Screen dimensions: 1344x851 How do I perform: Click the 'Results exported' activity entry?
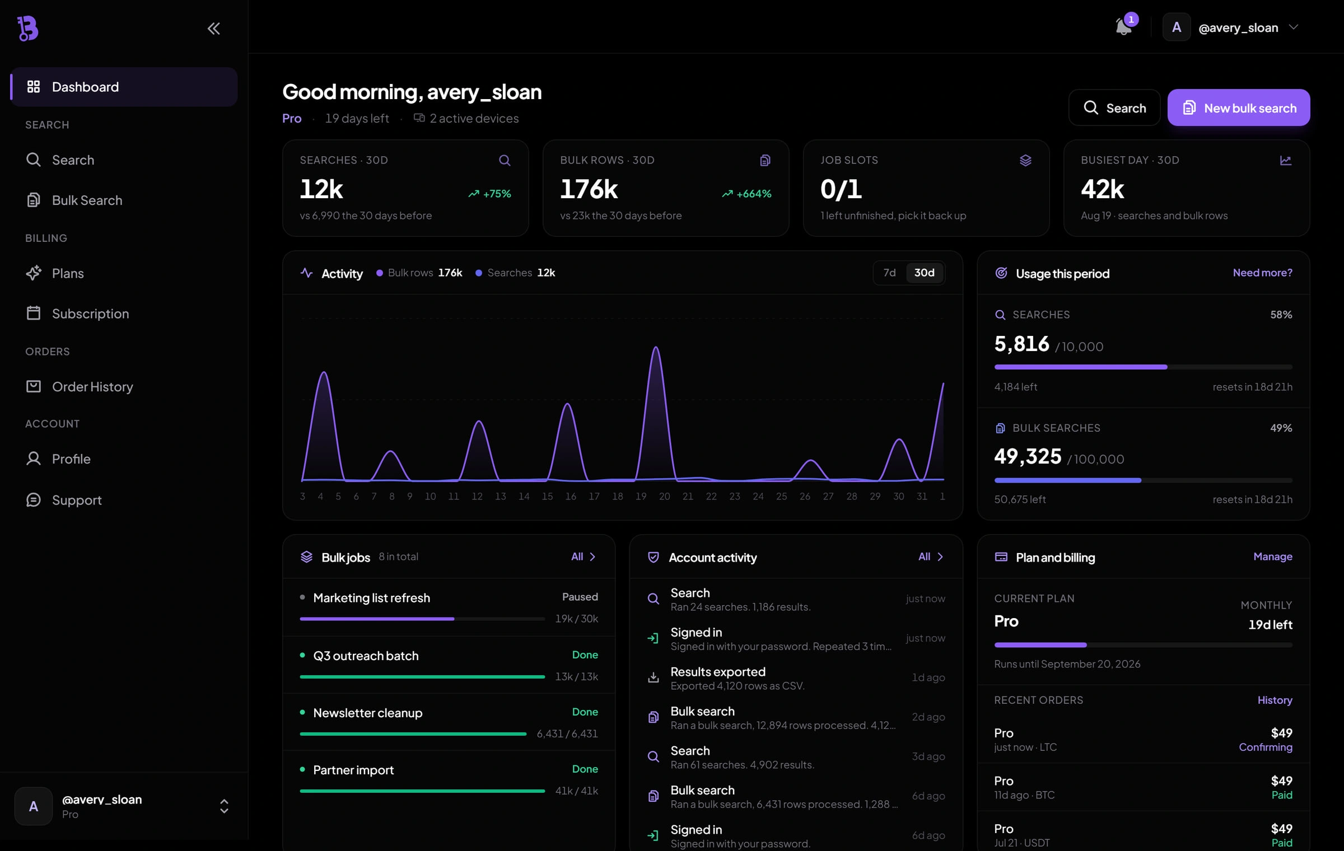pyautogui.click(x=796, y=678)
